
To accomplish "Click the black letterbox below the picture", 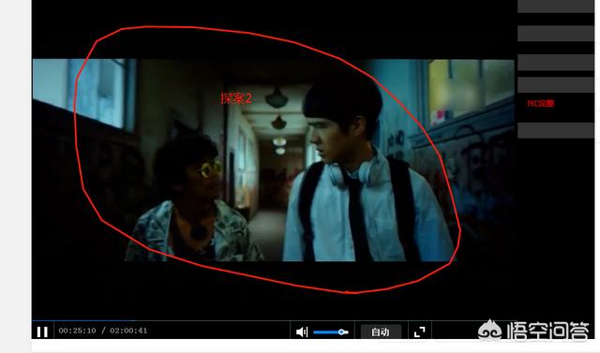I will [x=273, y=290].
